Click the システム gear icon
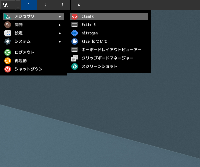This screenshot has height=167, width=200. 8,41
